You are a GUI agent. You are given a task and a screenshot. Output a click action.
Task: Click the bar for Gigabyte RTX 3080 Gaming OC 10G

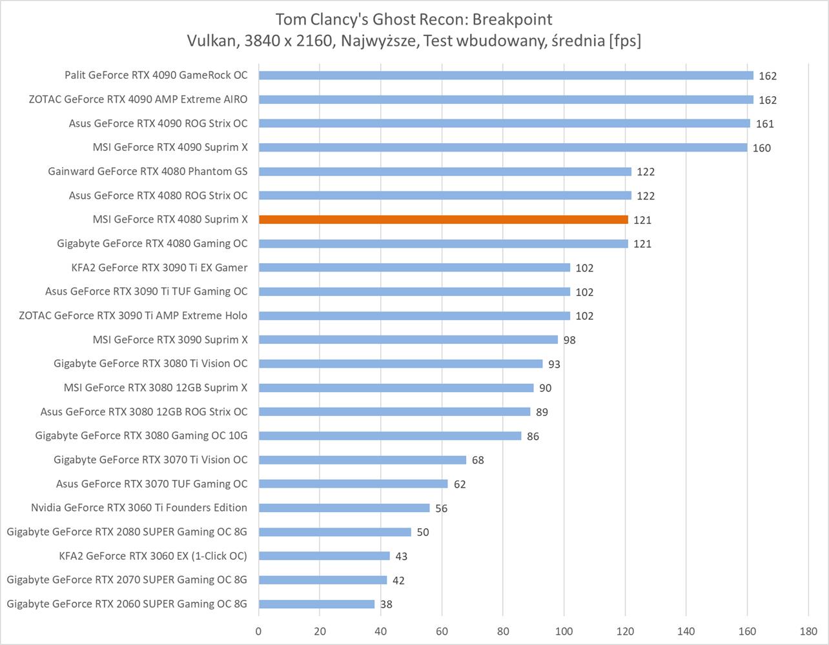click(x=390, y=436)
